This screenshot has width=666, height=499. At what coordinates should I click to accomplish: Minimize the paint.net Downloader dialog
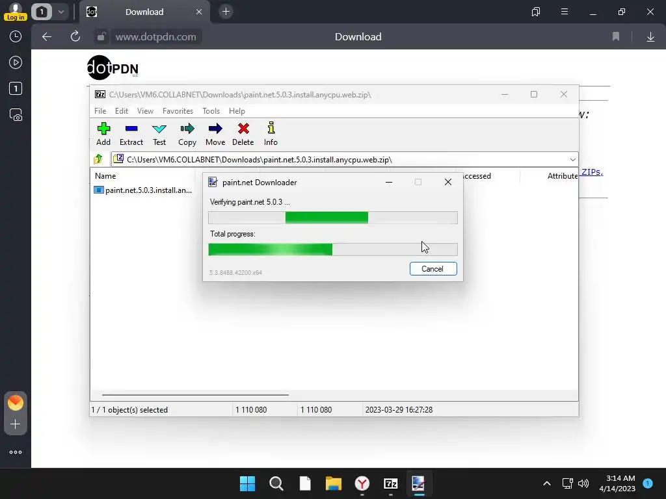pos(389,182)
